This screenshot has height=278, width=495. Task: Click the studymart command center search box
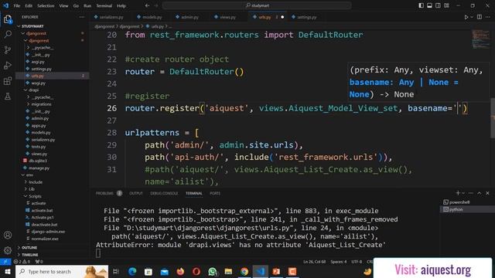click(x=257, y=5)
